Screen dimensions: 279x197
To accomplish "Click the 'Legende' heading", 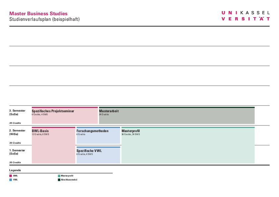I will point(15,170).
